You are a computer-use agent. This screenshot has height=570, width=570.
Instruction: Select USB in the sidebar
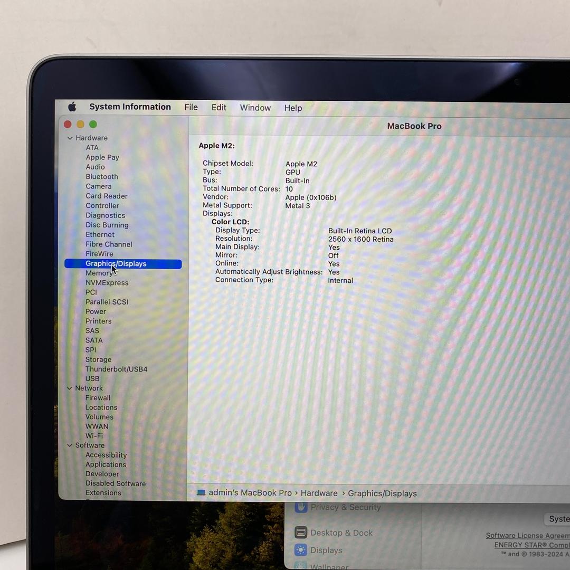pos(92,379)
